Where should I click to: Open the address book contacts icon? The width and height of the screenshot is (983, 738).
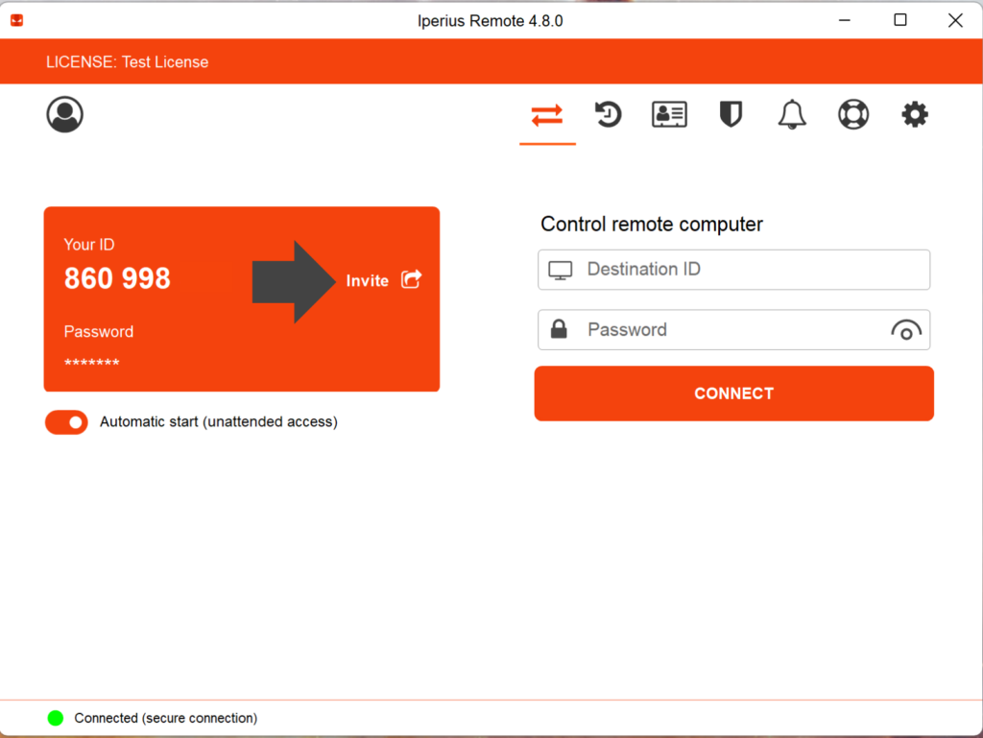point(669,114)
